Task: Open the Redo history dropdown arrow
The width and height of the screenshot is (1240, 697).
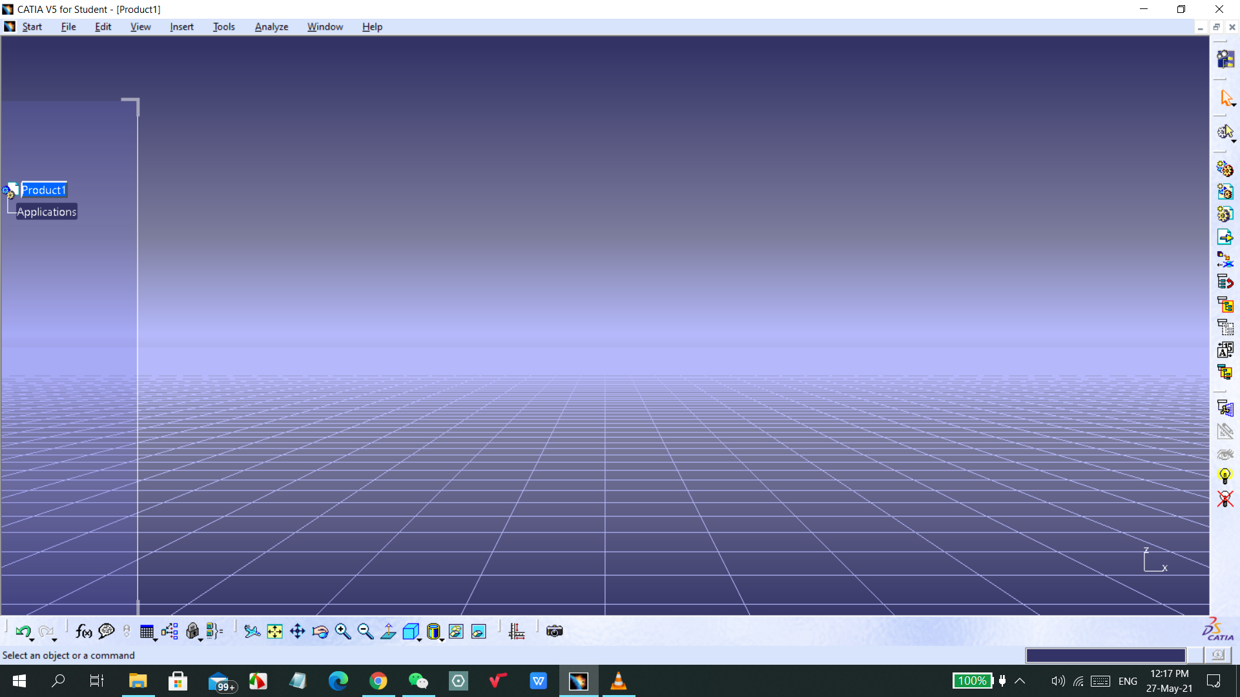Action: coord(55,640)
